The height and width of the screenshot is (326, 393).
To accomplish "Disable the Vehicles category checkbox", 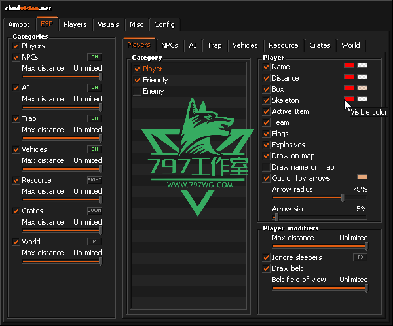I will coord(16,149).
